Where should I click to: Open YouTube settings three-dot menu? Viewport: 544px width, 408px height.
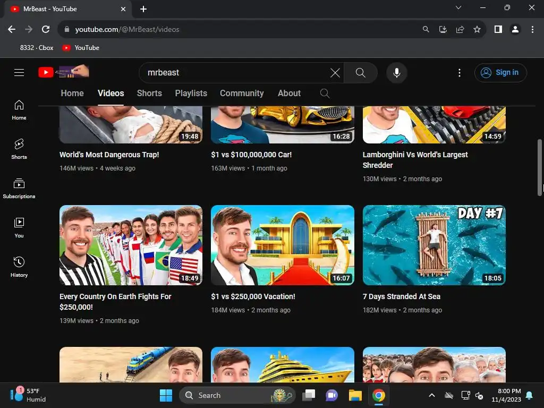click(x=460, y=73)
